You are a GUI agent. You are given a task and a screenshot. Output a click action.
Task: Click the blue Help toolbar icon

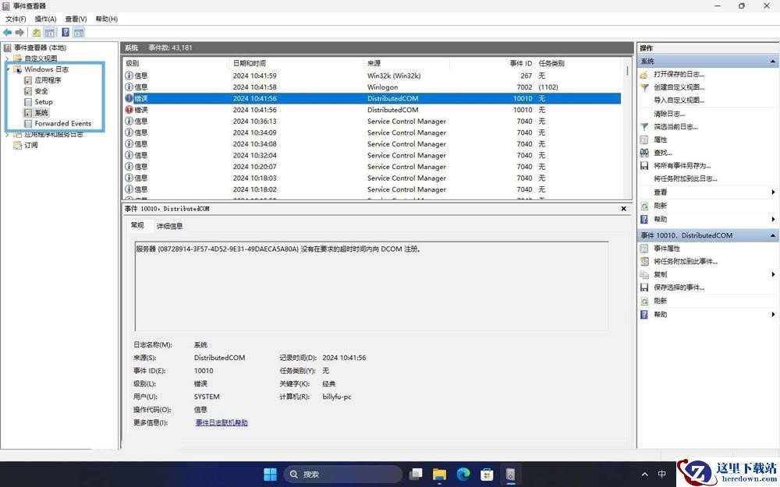click(66, 32)
